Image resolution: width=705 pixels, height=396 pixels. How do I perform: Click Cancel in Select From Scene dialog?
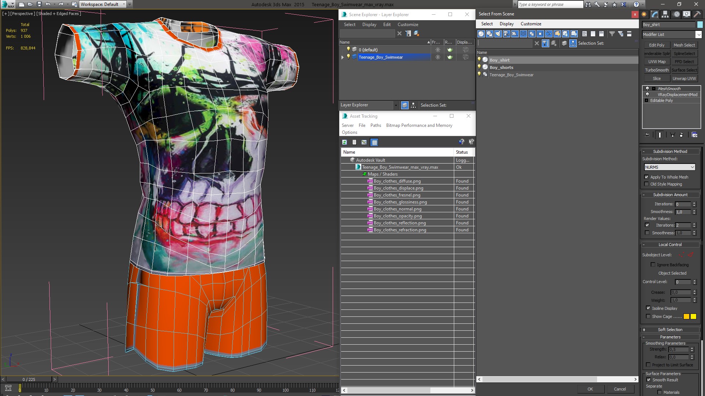pos(620,389)
